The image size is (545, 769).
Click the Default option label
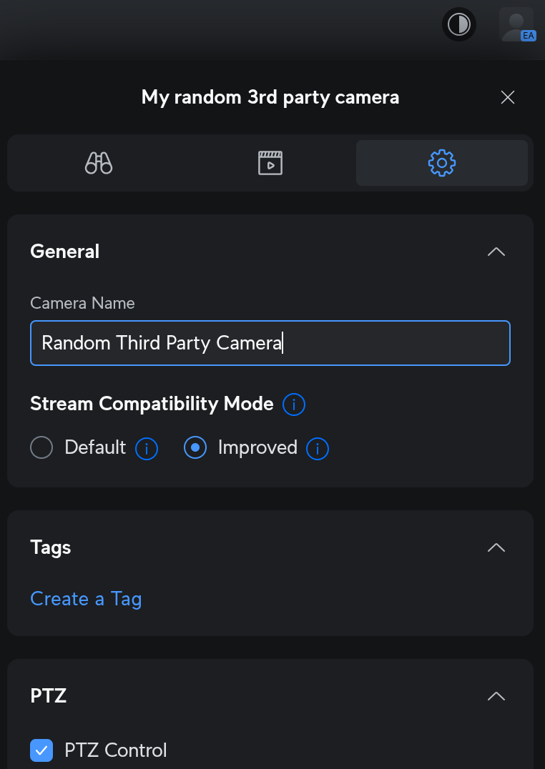click(x=95, y=448)
